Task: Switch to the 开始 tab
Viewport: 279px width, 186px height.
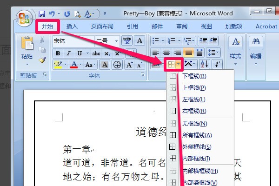Action: tap(47, 27)
